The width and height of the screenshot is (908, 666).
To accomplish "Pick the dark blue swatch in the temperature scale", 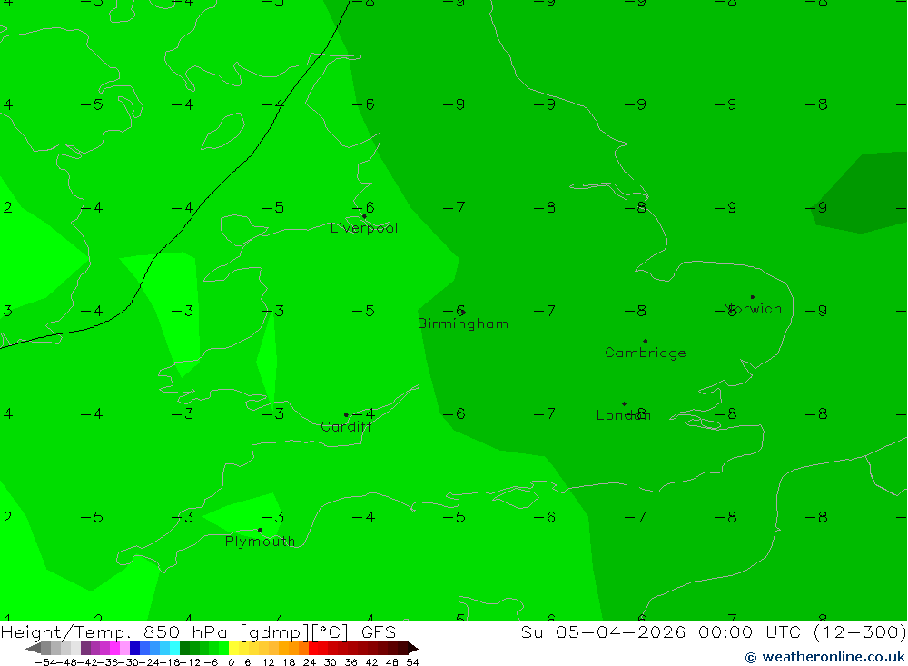I will (x=134, y=649).
